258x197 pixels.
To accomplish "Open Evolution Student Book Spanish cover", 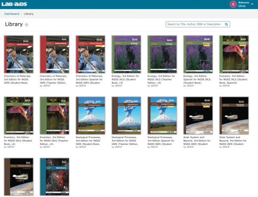I will click(233, 54).
